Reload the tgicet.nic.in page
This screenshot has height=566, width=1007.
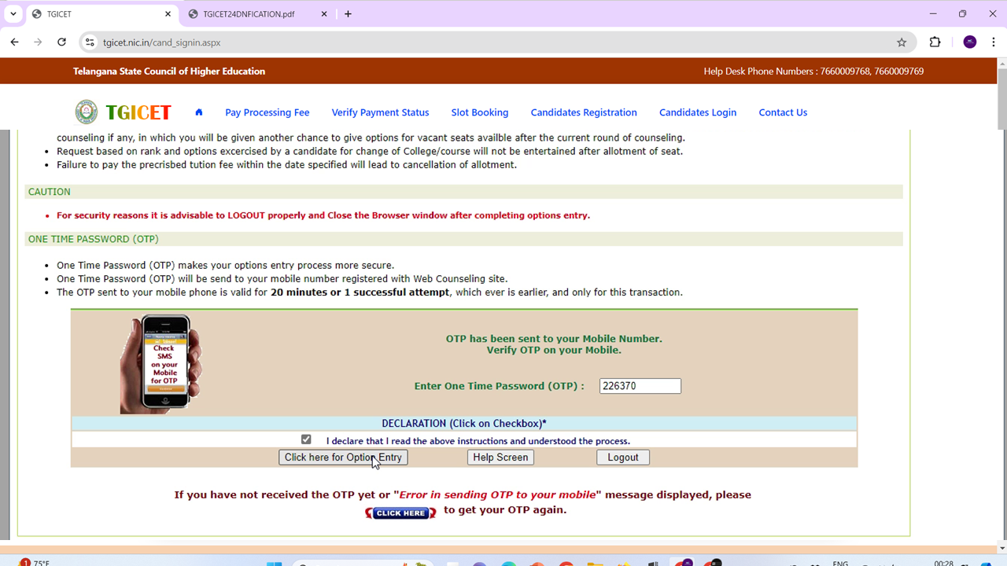(62, 42)
